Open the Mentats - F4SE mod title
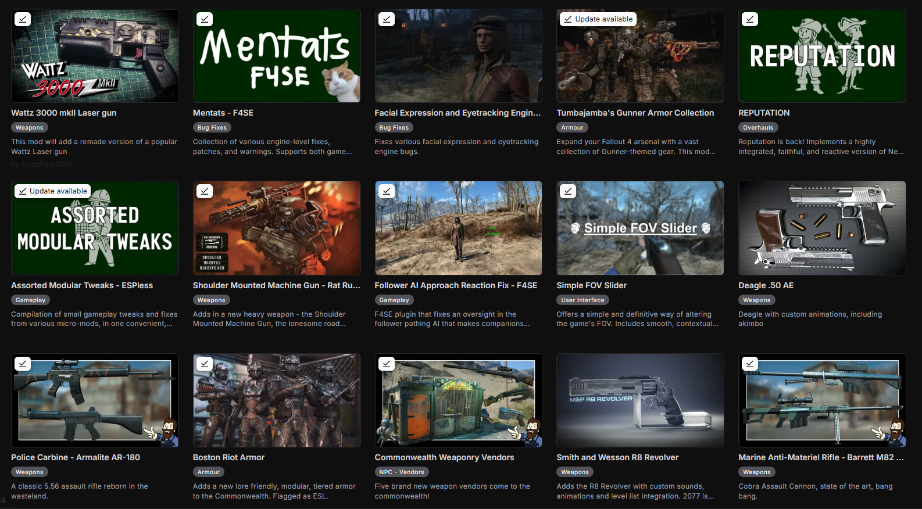 (223, 113)
